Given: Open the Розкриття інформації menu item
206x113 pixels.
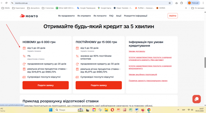Looking at the screenshot, I should [135, 16].
